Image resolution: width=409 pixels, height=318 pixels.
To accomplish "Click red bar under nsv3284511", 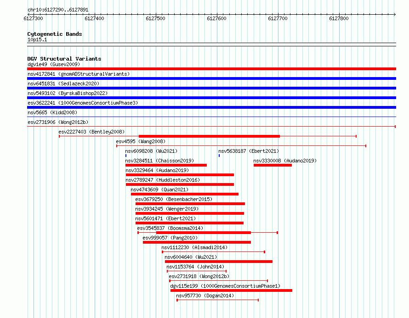I will coord(166,165).
